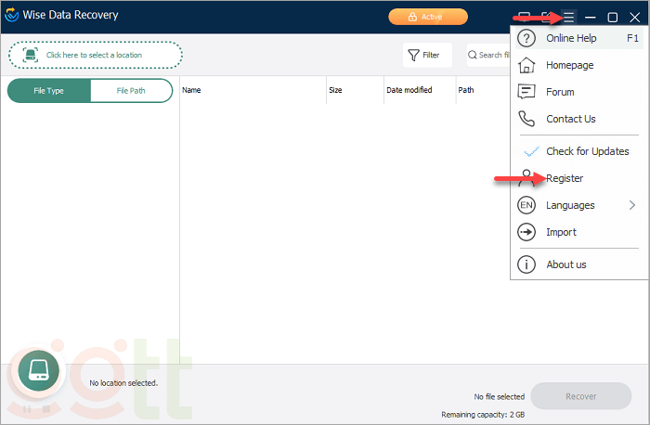Select Check for Updates menu item
This screenshot has width=650, height=425.
[587, 151]
